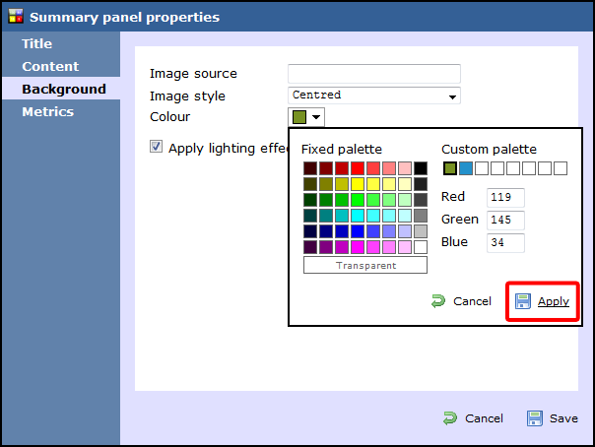595x447 pixels.
Task: Select the blue custom palette swatch
Action: 466,168
